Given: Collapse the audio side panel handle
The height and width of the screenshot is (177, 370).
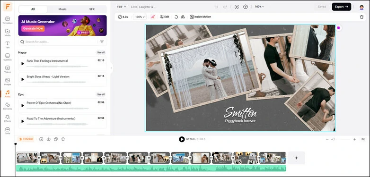Looking at the screenshot, I should [x=111, y=68].
